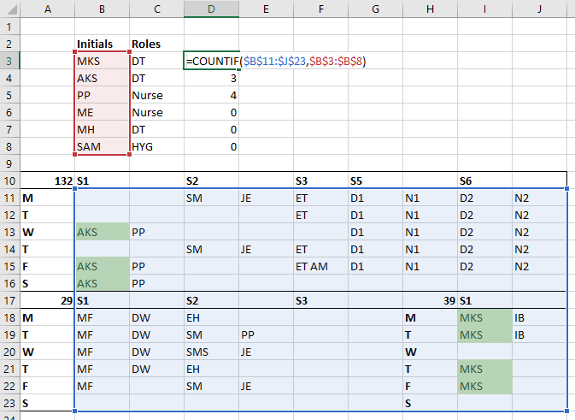The image size is (575, 420).
Task: Click the count value 4 cell
Action: click(x=211, y=96)
